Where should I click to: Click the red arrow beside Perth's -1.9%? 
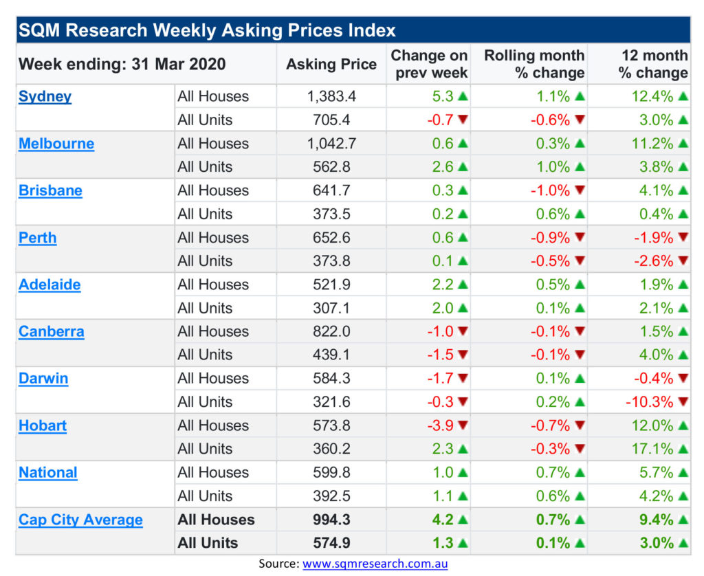[x=683, y=237]
